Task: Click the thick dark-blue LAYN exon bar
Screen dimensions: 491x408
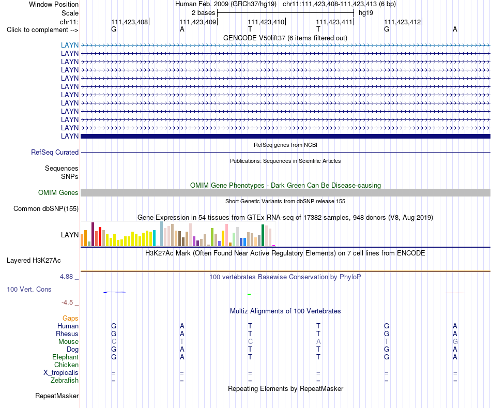Action: [x=285, y=137]
